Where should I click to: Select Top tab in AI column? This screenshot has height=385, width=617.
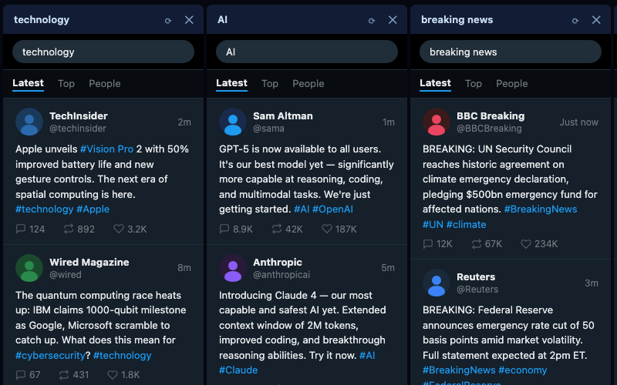click(269, 84)
